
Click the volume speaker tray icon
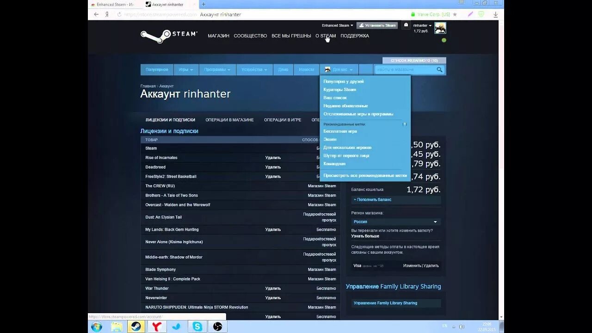[x=462, y=327]
